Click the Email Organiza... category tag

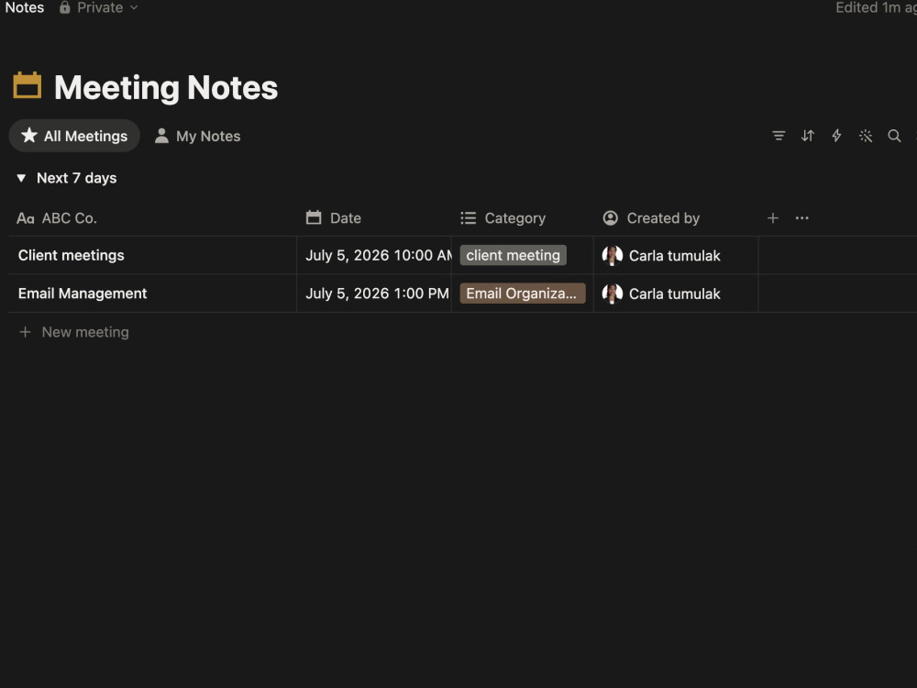pyautogui.click(x=523, y=294)
